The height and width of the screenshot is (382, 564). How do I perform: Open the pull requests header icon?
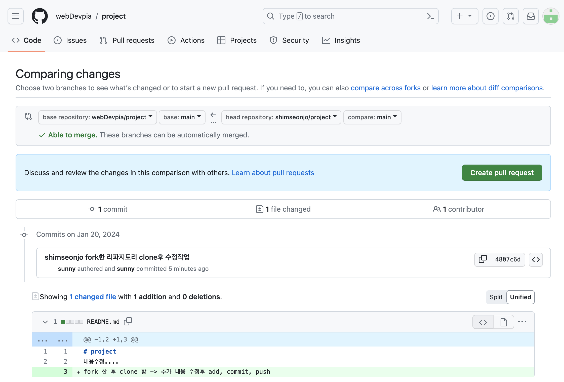(x=510, y=16)
